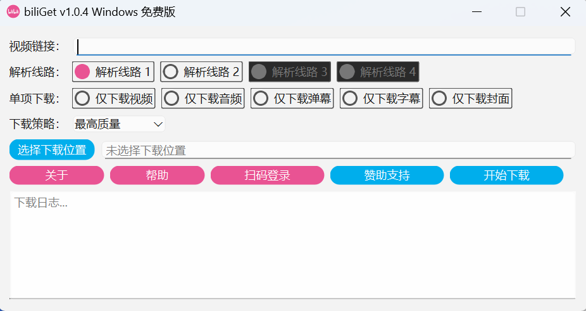Select 解析线路 2 radio option

click(201, 72)
